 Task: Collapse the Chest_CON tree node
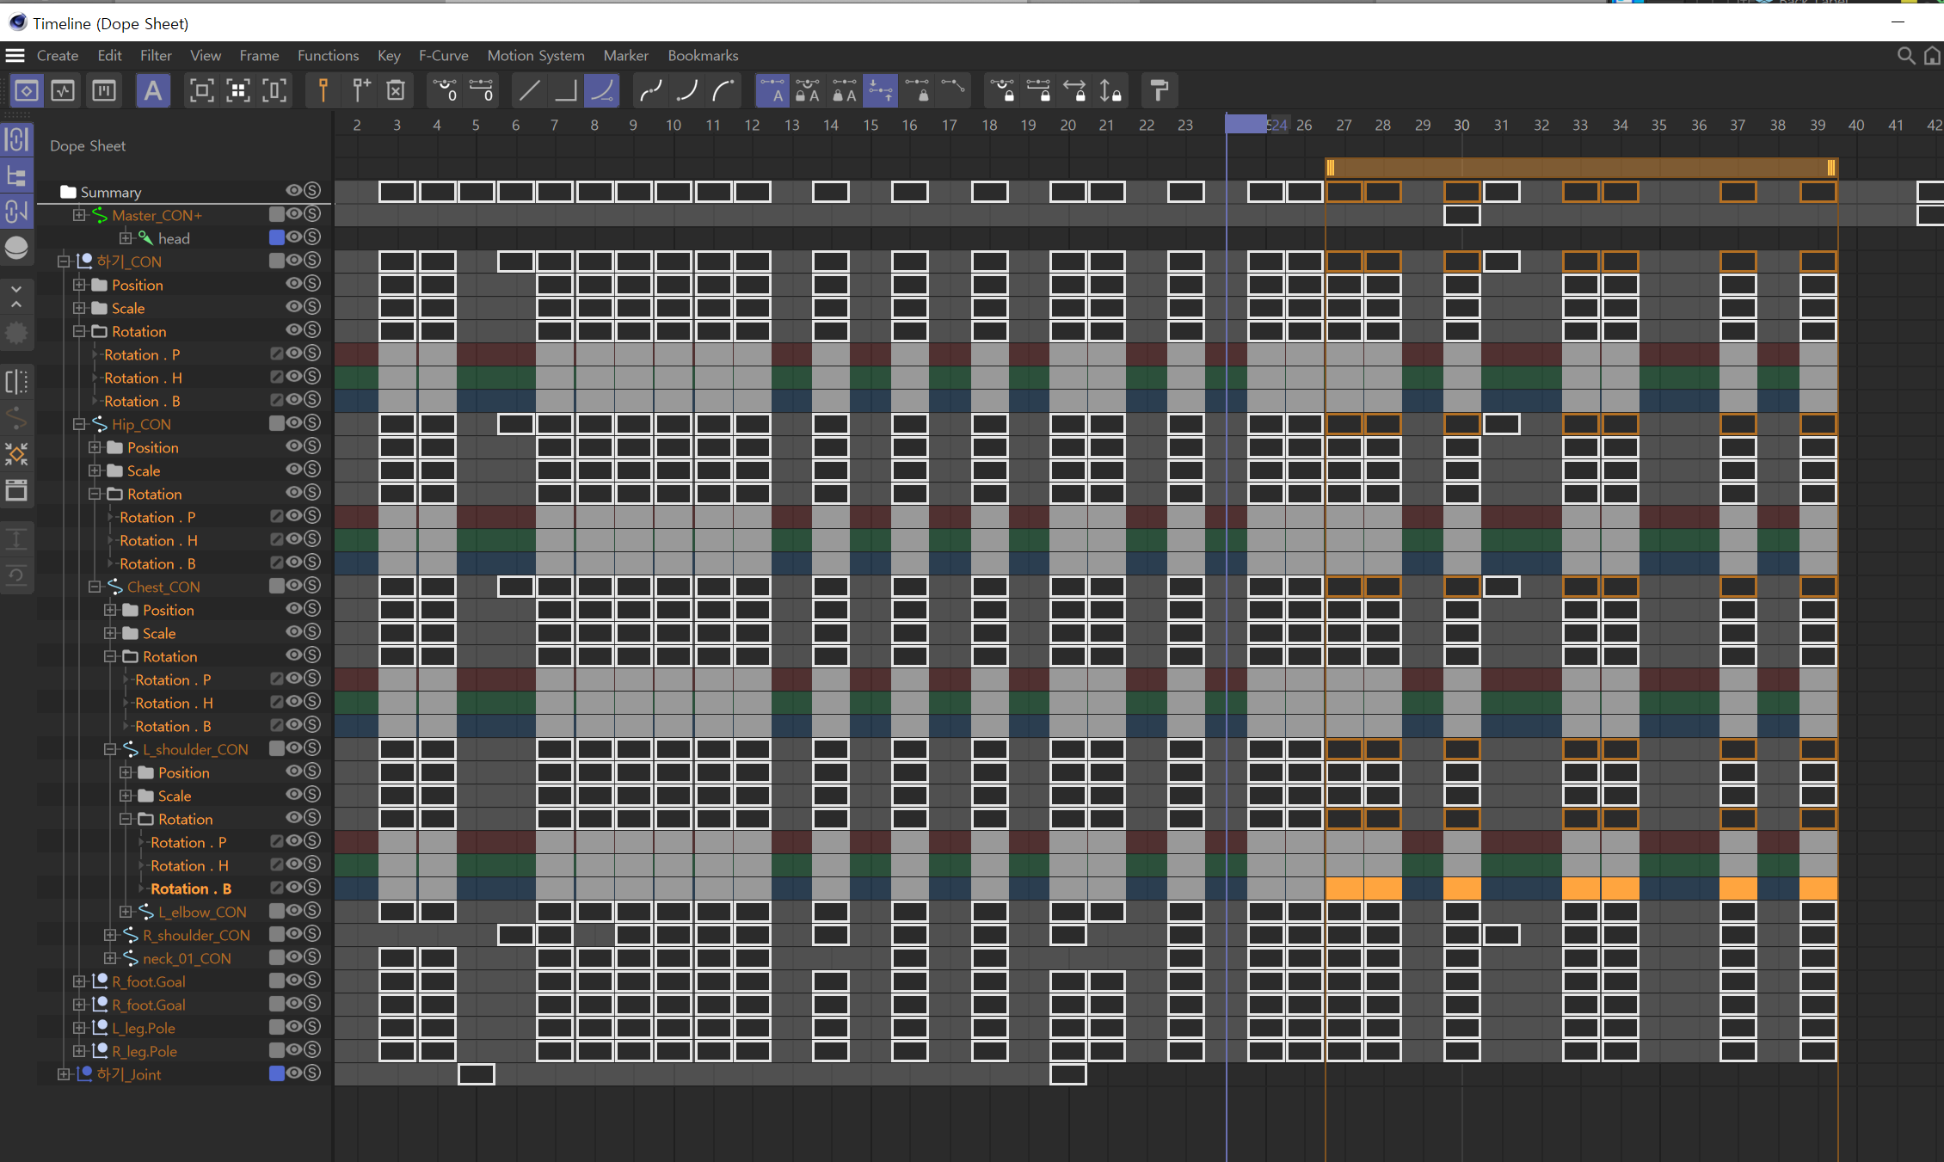coord(95,587)
